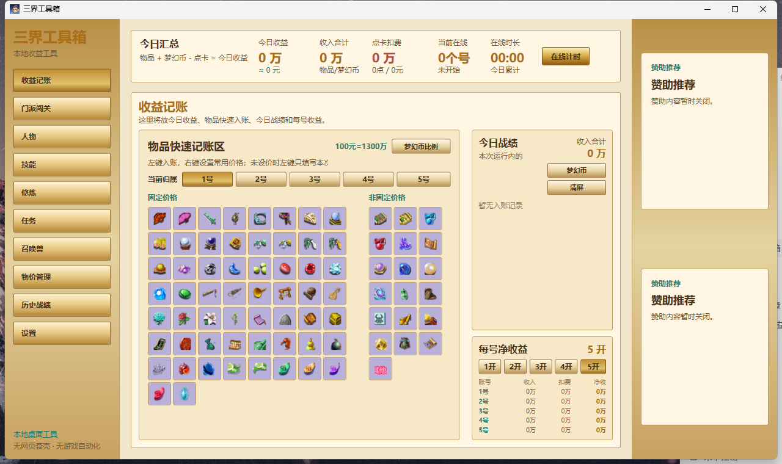Open the 人物 sidebar section

coord(62,137)
